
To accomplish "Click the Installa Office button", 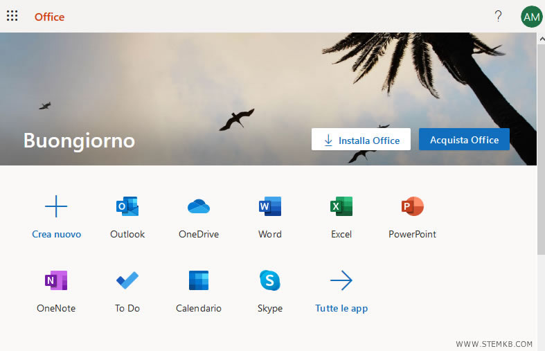I will tap(361, 140).
